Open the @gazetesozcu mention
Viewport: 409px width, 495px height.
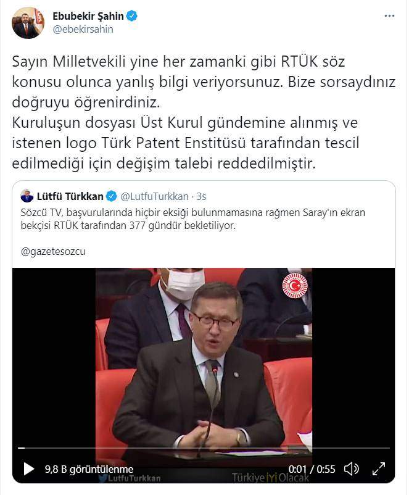point(53,252)
